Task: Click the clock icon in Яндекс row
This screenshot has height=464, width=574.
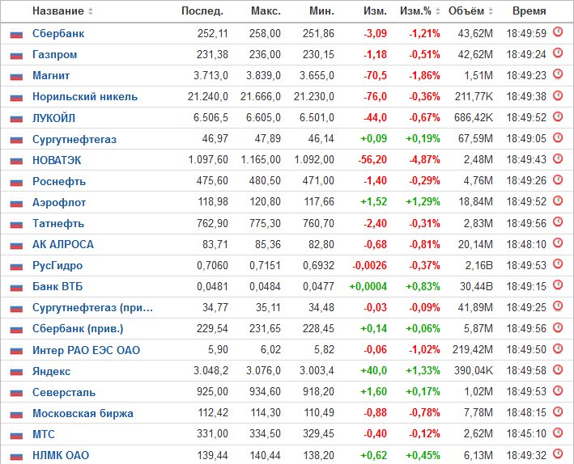Action: click(x=558, y=369)
